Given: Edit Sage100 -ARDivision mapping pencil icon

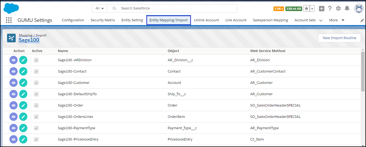Looking at the screenshot, I should click(x=23, y=60).
